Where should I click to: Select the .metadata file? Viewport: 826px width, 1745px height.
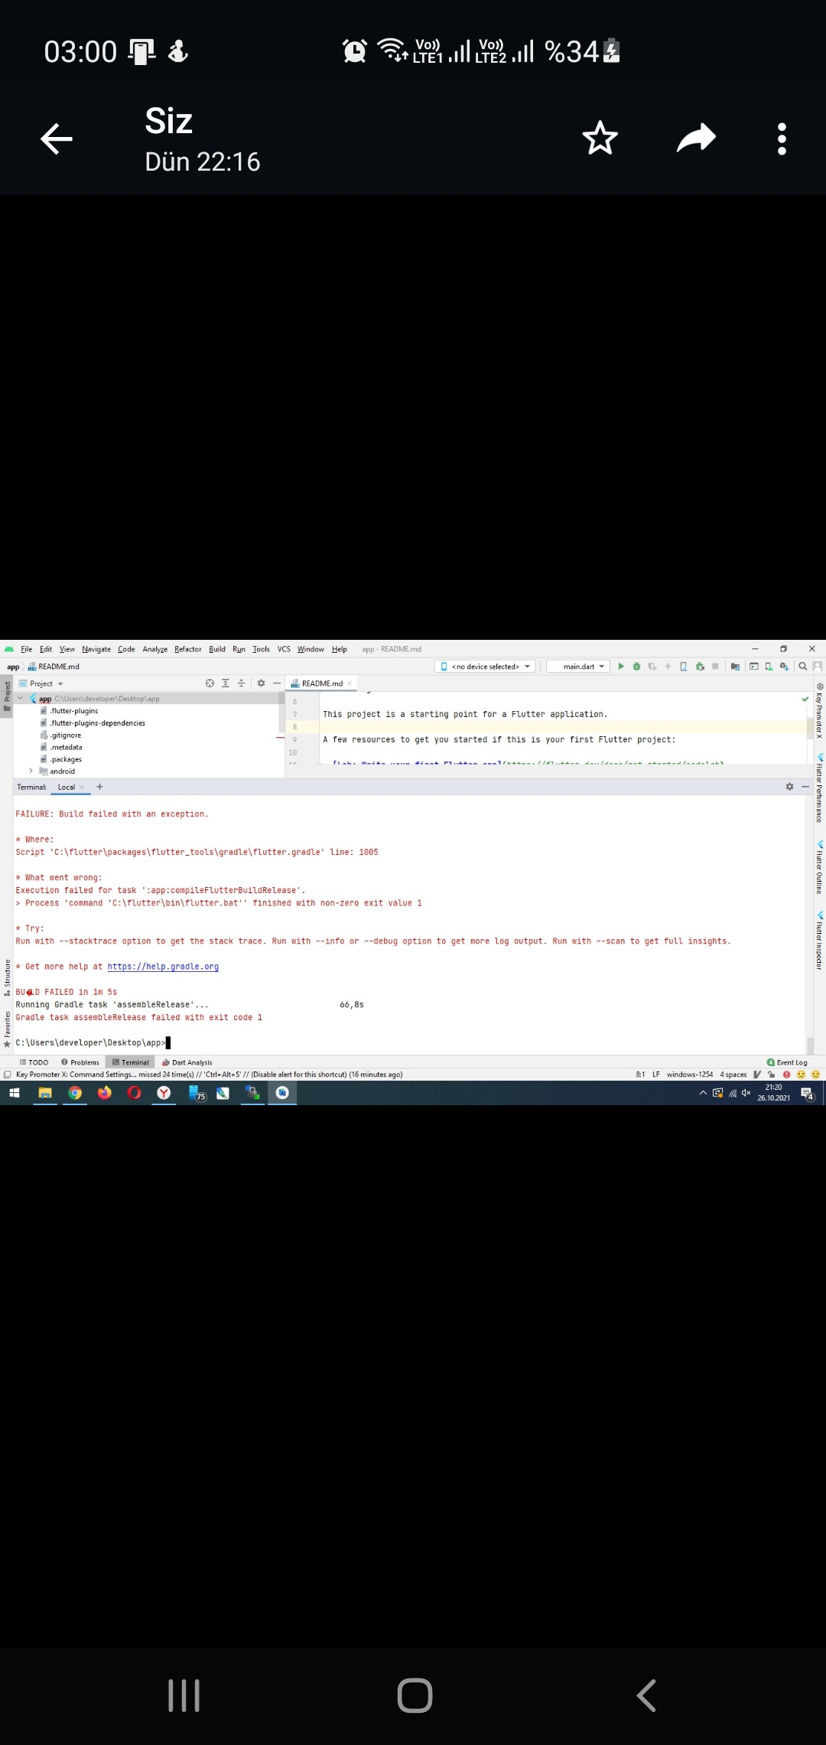tap(61, 747)
